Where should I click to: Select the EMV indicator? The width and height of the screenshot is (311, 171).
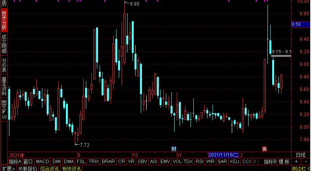pyautogui.click(x=165, y=162)
